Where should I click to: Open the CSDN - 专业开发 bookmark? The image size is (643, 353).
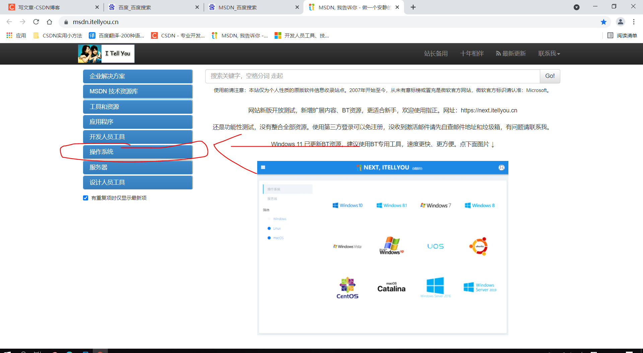click(178, 35)
